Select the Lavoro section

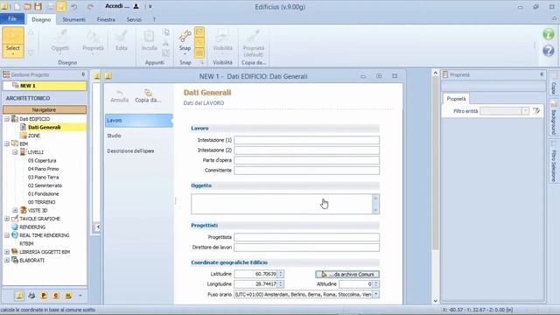(139, 121)
